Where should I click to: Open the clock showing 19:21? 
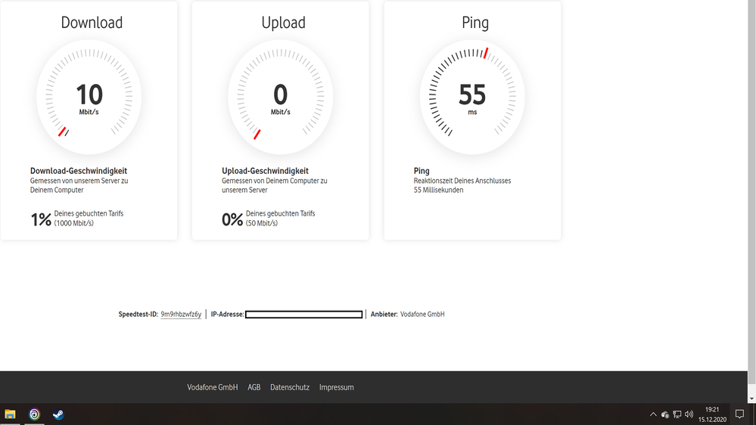pyautogui.click(x=712, y=410)
